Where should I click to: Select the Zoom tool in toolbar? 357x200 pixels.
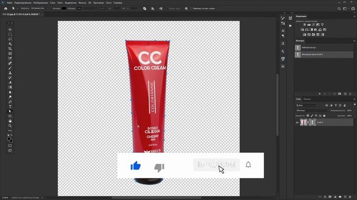[x=10, y=126]
